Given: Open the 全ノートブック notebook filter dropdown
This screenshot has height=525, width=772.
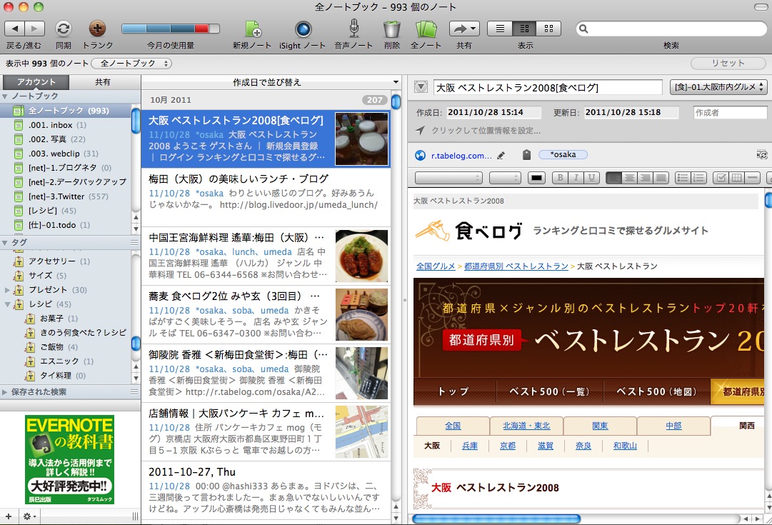Looking at the screenshot, I should (131, 64).
